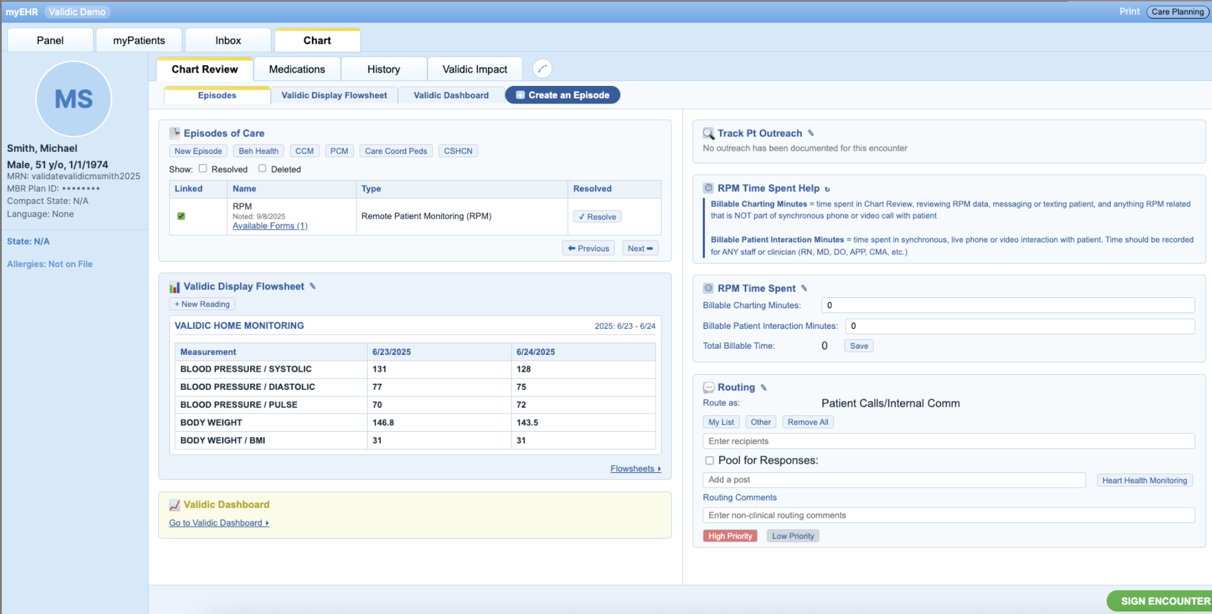Toggle the Deleted show checkbox

click(x=262, y=169)
